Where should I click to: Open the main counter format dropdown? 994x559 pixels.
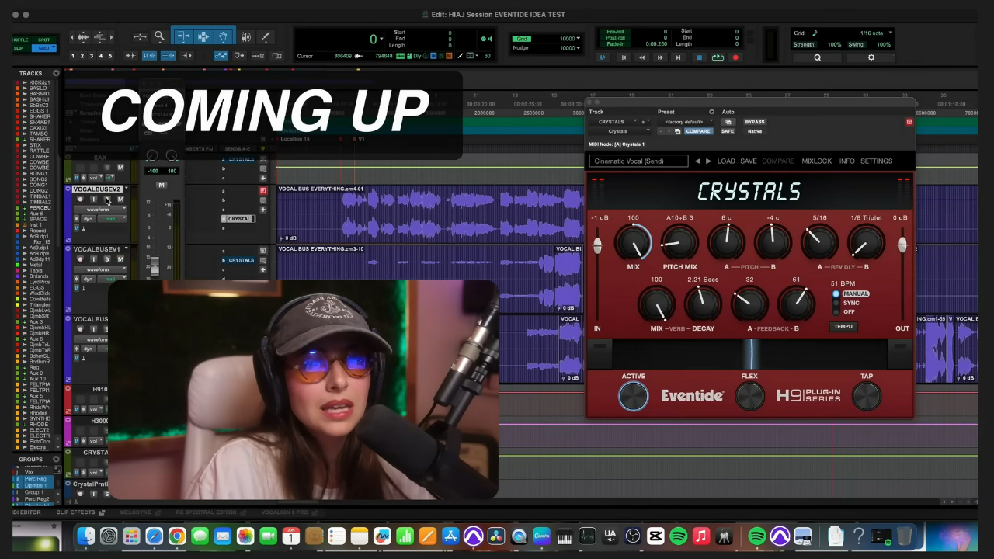tap(381, 39)
